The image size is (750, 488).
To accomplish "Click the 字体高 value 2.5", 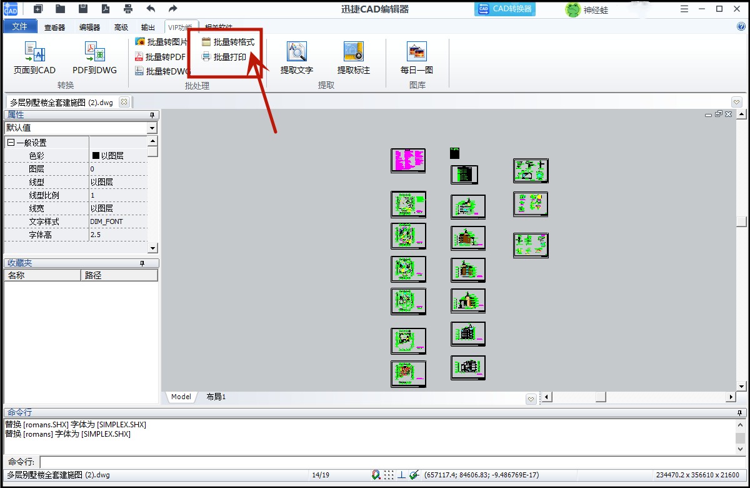I will (x=118, y=235).
